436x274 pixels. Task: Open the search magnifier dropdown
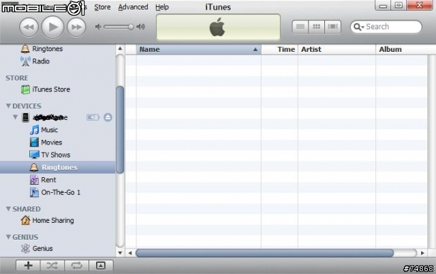(359, 27)
